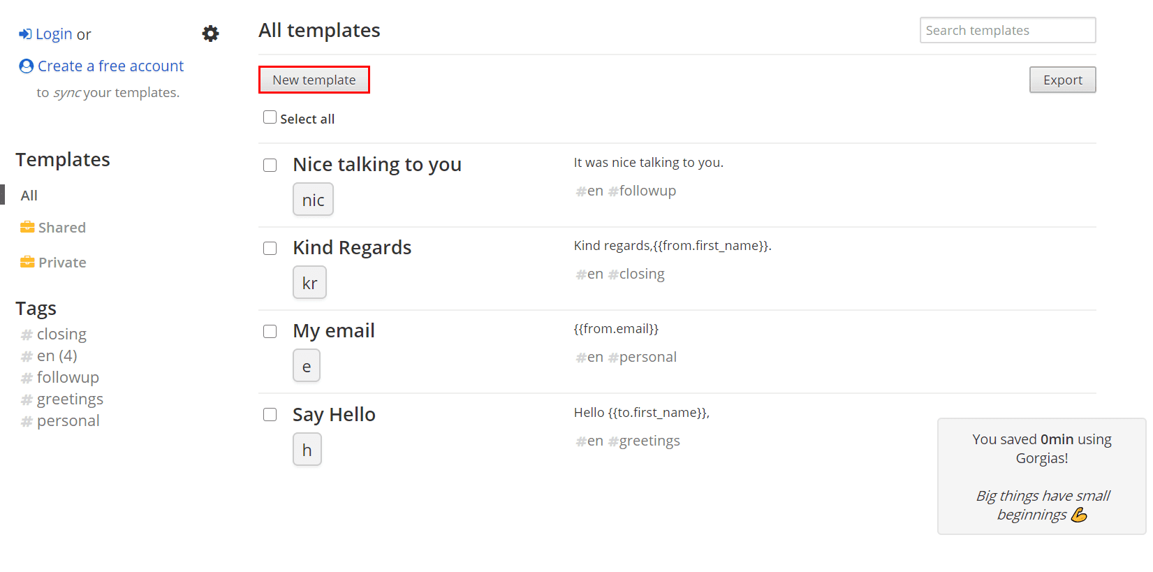Filter by the followup tag

click(68, 377)
